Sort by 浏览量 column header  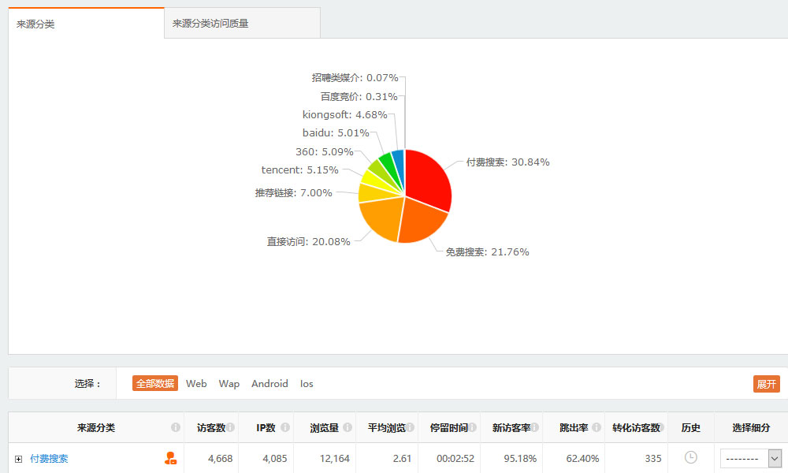point(324,428)
